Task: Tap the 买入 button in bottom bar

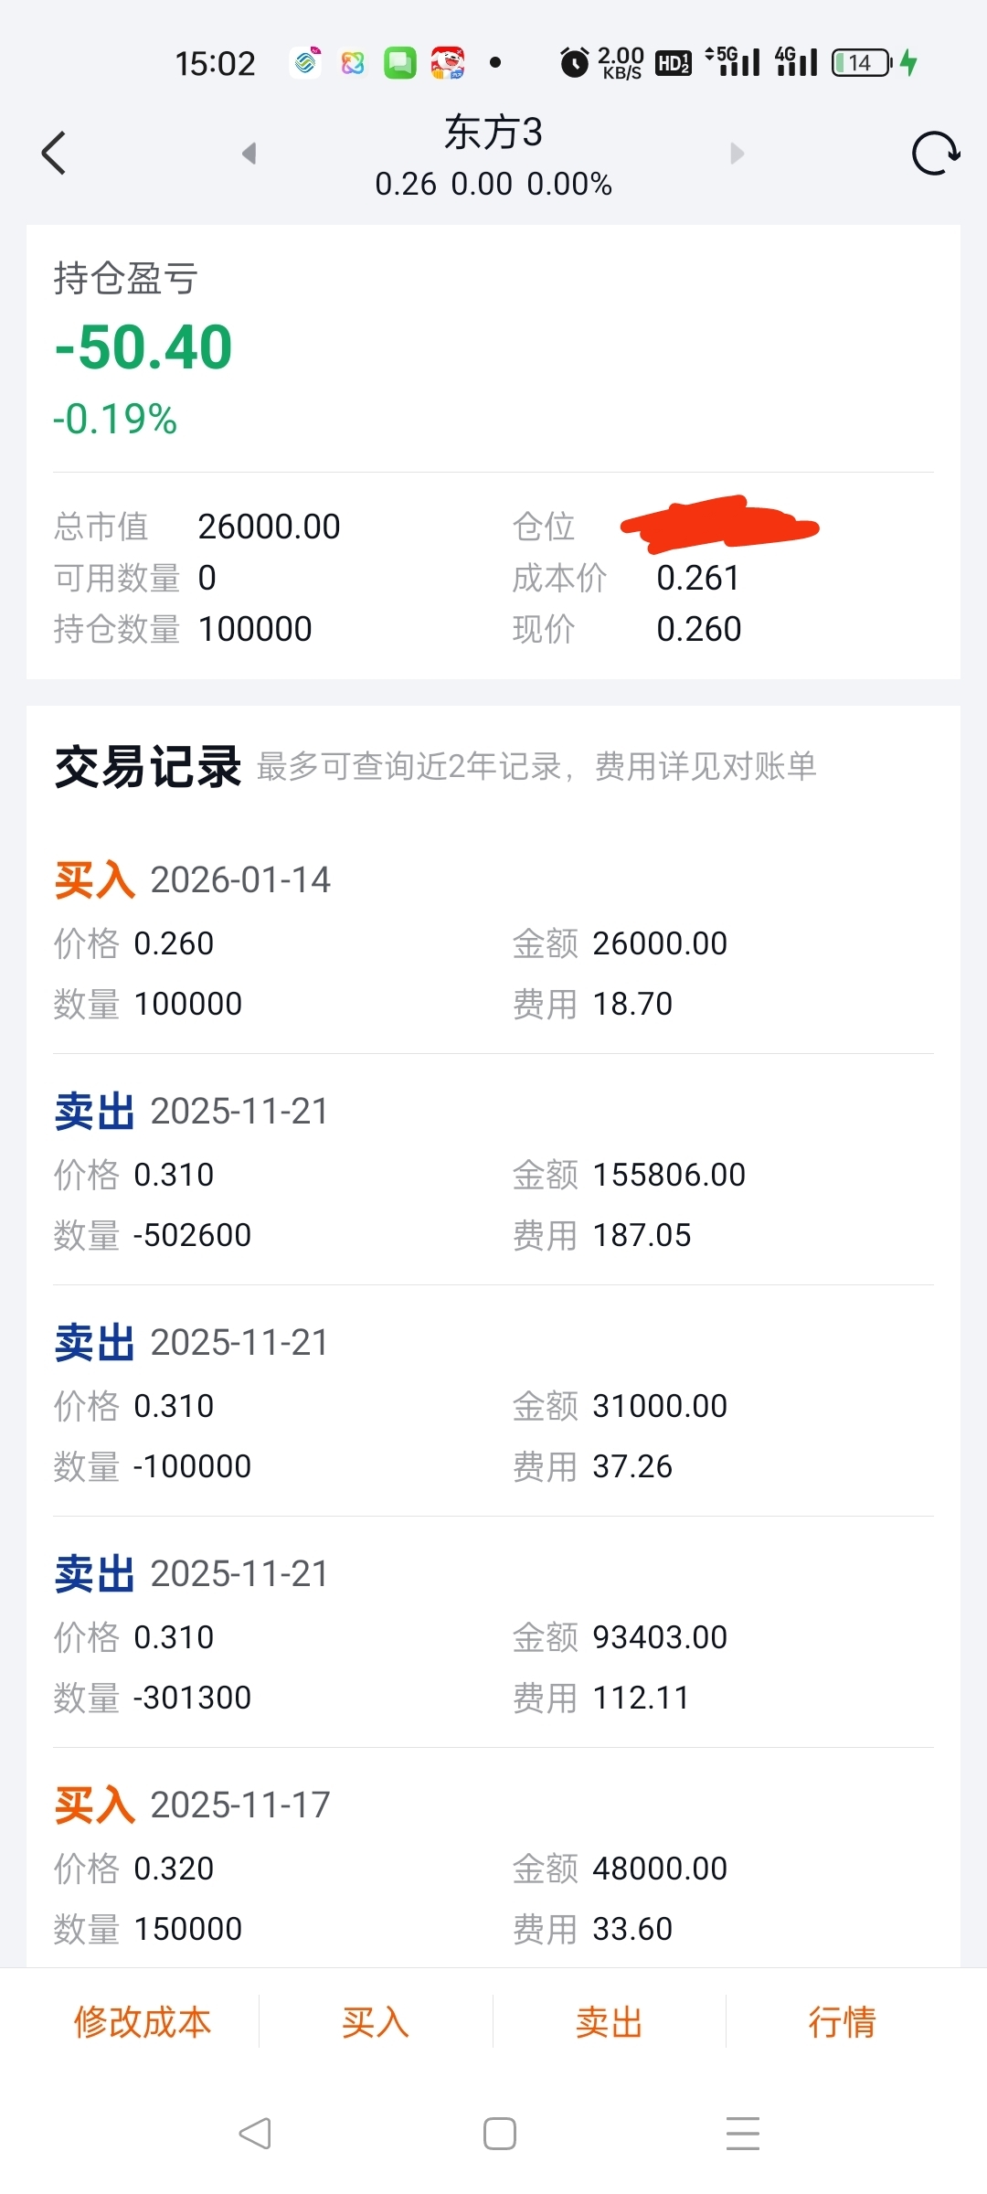Action: pyautogui.click(x=376, y=2021)
